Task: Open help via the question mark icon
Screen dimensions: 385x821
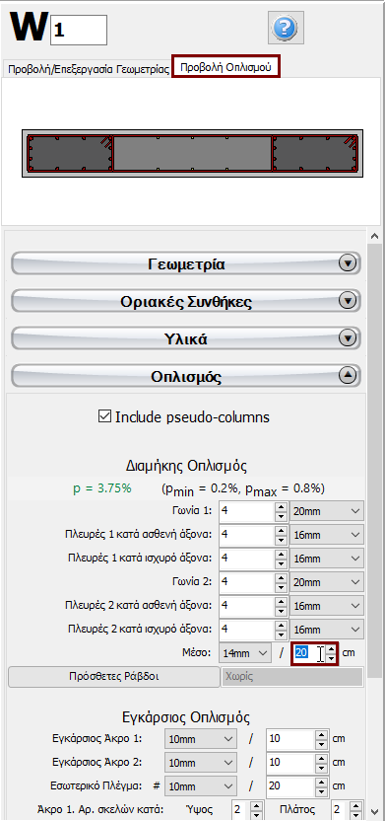Action: [x=286, y=28]
